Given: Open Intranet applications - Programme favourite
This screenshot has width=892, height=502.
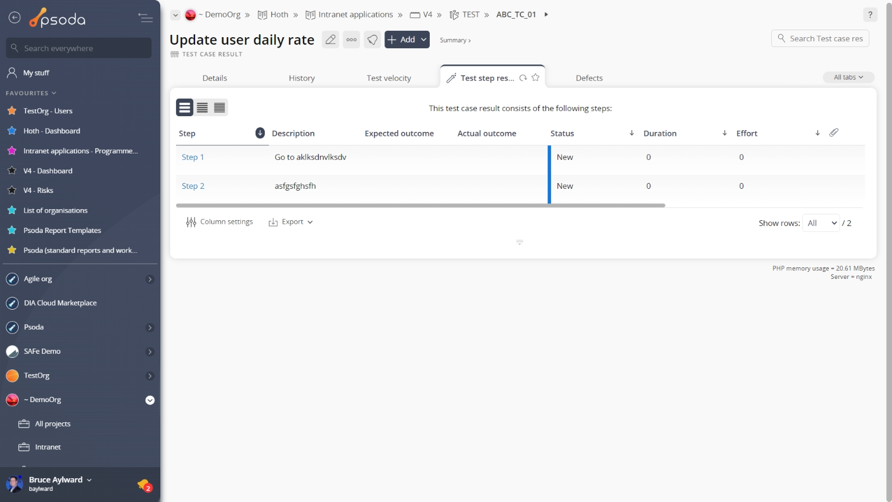Looking at the screenshot, I should [80, 151].
